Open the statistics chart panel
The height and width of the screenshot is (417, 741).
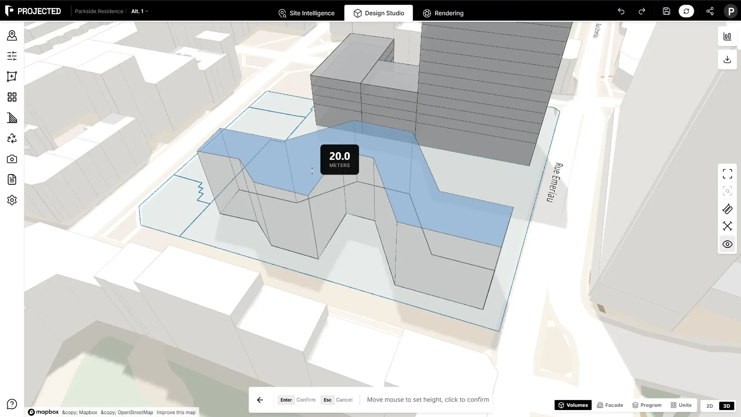[727, 37]
